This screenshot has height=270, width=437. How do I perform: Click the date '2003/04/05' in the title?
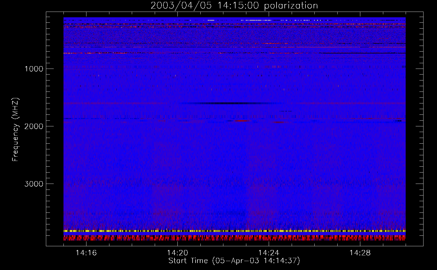tap(181, 6)
